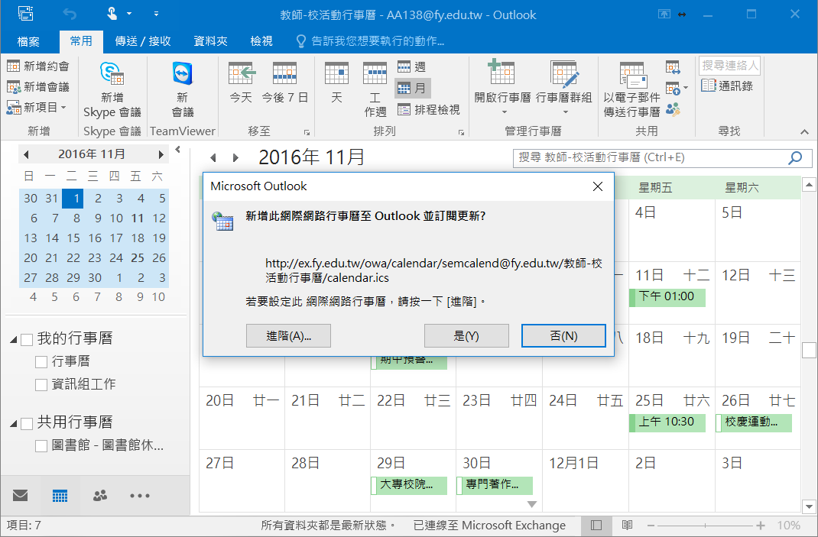Switch to Day view
The height and width of the screenshot is (537, 818).
336,82
